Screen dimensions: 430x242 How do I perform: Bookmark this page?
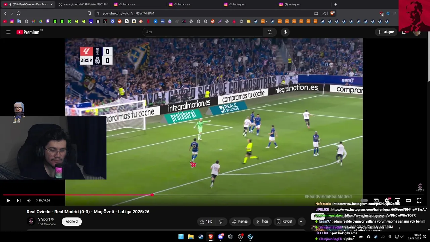[x=89, y=13]
